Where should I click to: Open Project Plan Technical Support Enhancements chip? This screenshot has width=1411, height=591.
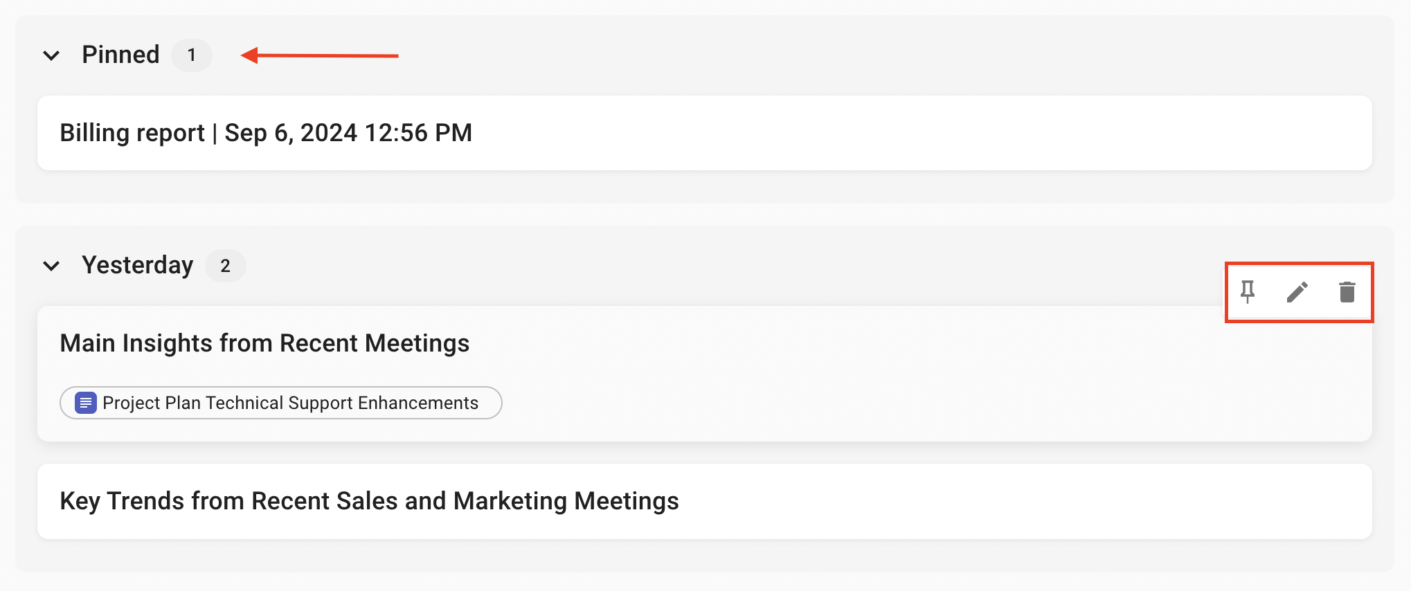click(290, 403)
